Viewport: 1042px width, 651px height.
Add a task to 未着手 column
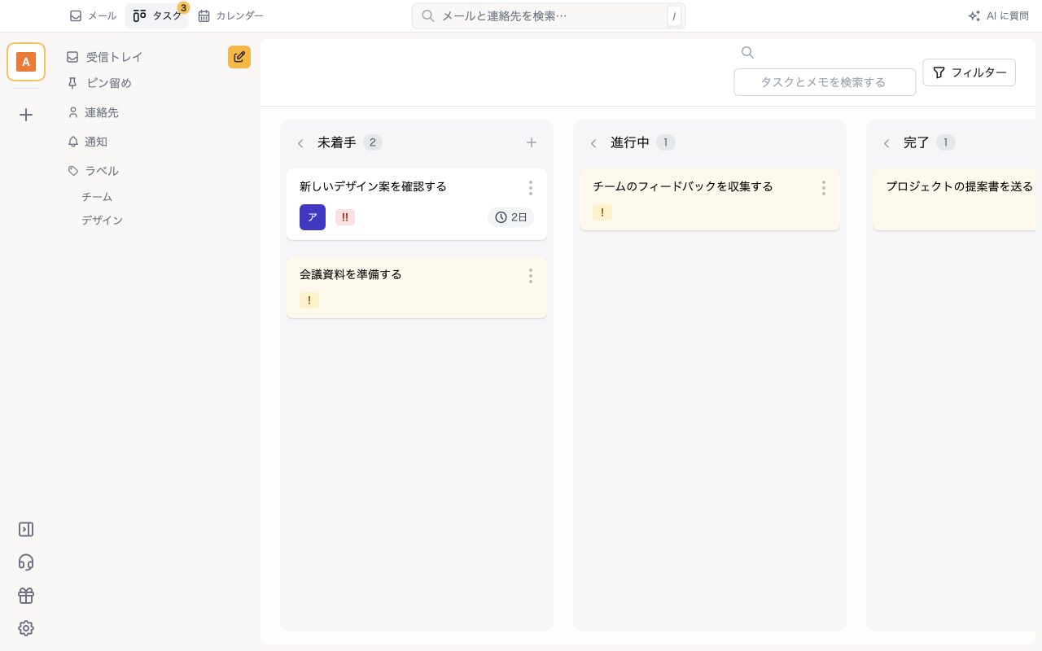click(x=532, y=142)
